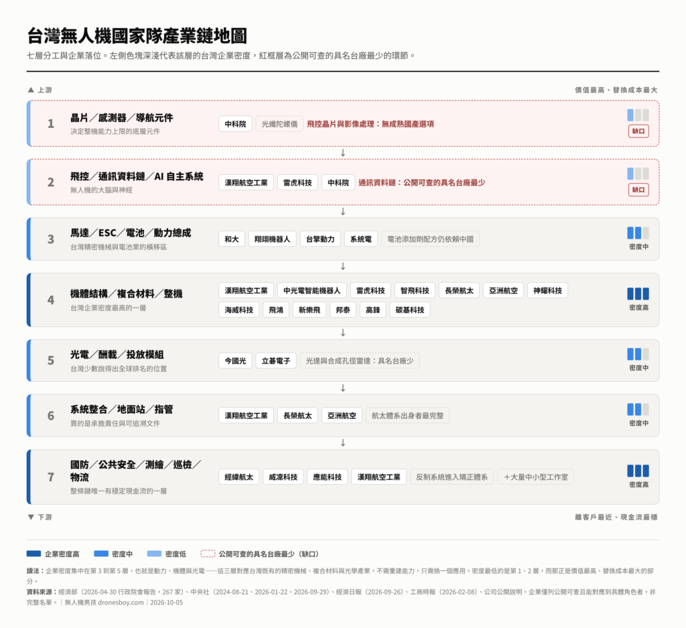Viewport: 686px width, 628px height.
Task: Select the 飛鴻 chip
Action: [275, 310]
